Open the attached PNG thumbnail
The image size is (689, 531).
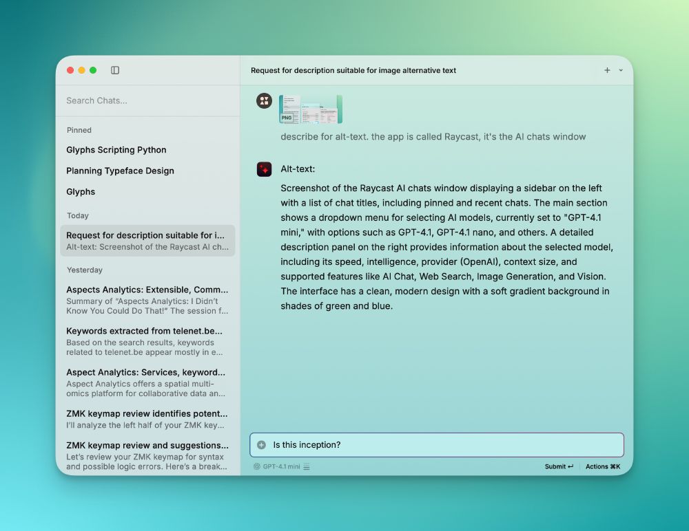point(311,109)
